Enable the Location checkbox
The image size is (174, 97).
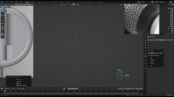click(17, 79)
